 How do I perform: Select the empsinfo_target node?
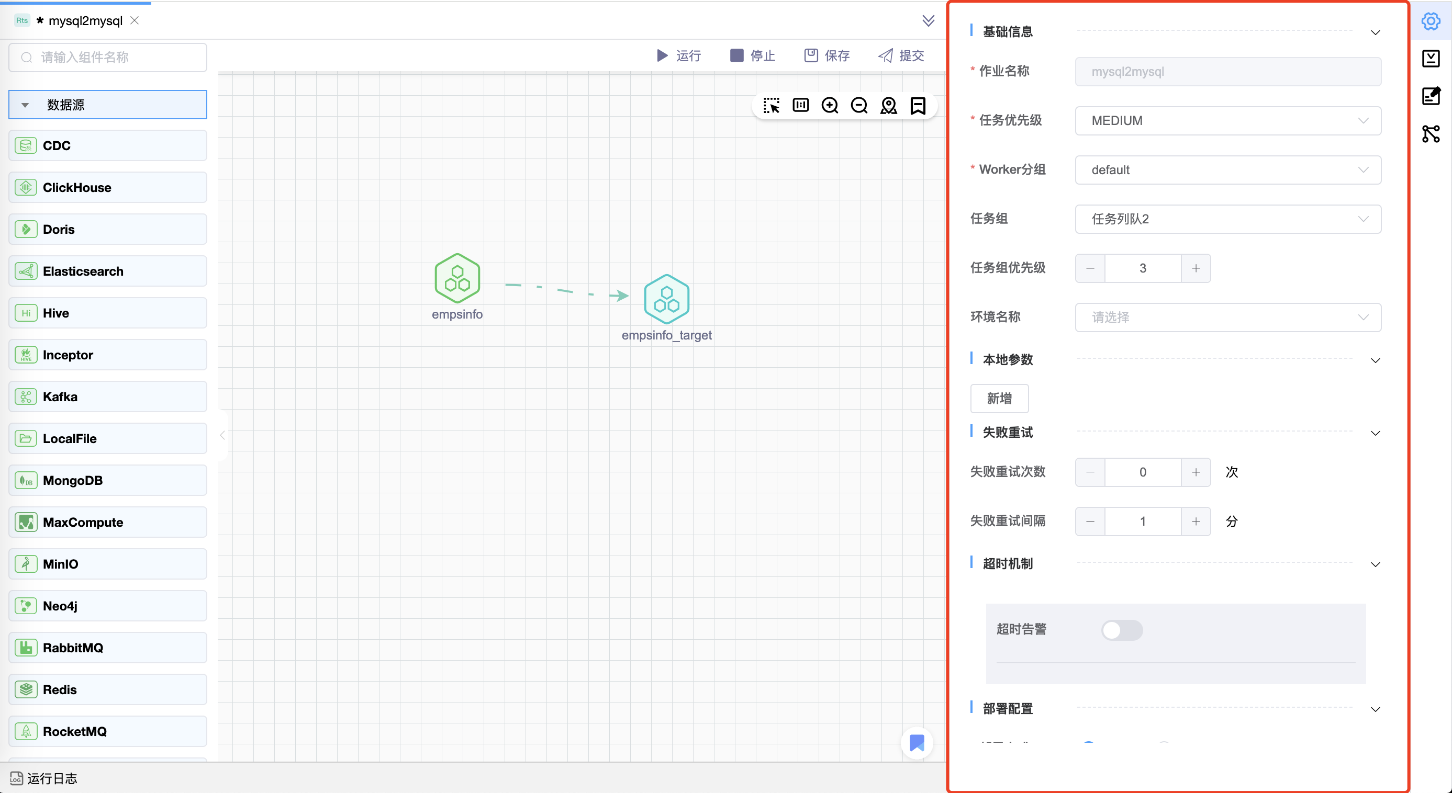[x=666, y=299]
